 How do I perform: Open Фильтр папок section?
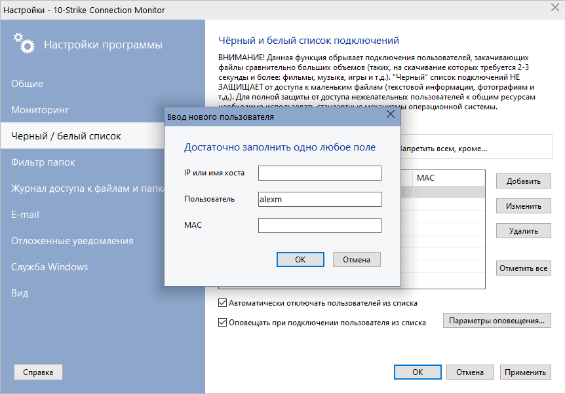pyautogui.click(x=43, y=162)
